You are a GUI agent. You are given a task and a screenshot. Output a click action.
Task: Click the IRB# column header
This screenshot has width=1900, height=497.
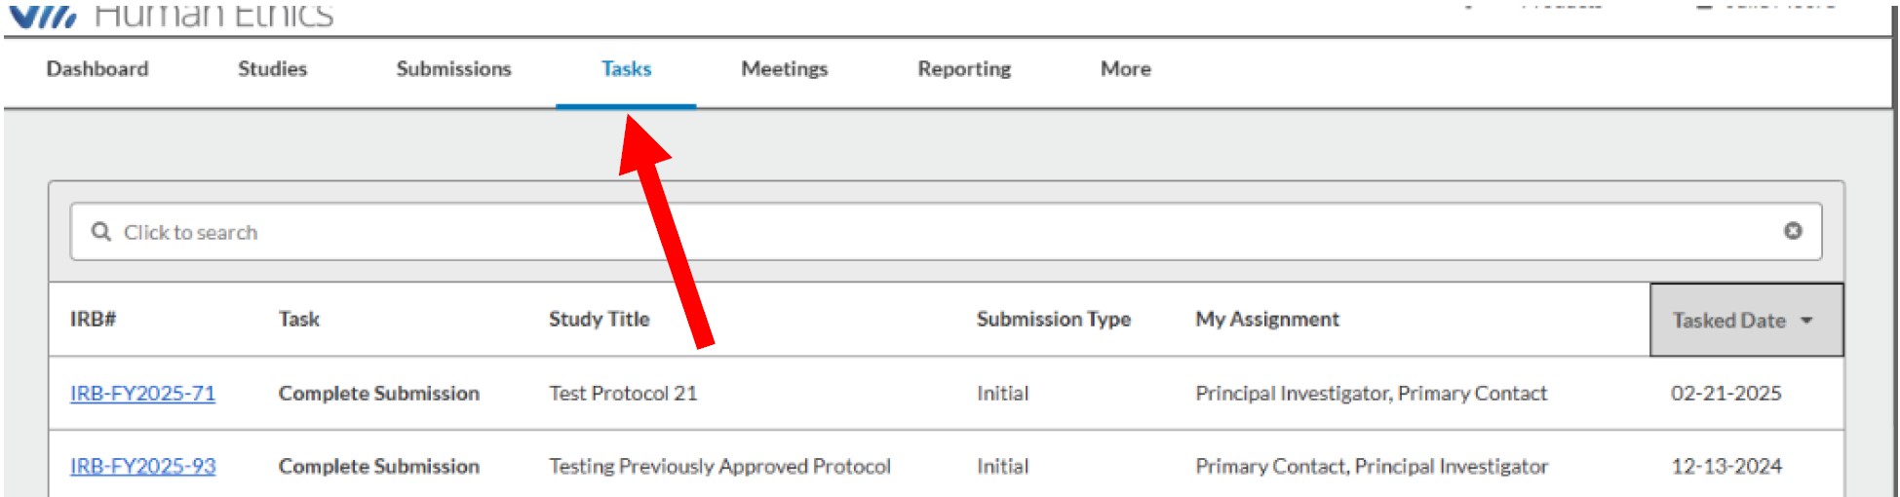point(93,320)
